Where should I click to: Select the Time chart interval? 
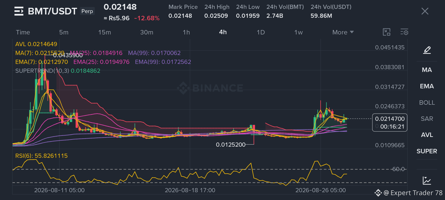pyautogui.click(x=23, y=32)
